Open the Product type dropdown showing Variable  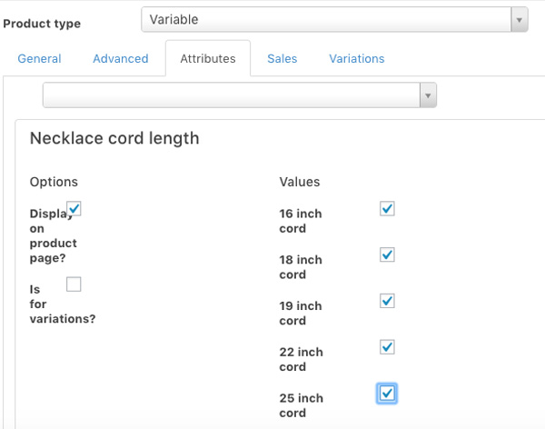pos(327,19)
